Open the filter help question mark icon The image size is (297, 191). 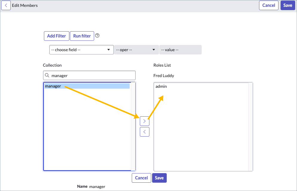pyautogui.click(x=97, y=36)
